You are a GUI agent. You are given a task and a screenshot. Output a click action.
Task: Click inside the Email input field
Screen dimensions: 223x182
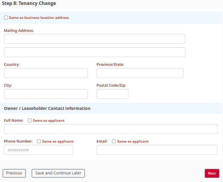pos(157,150)
